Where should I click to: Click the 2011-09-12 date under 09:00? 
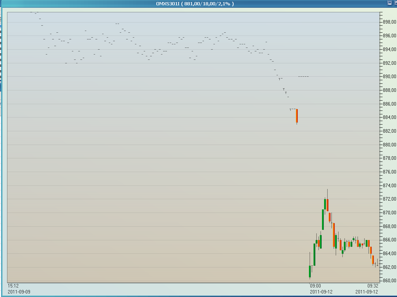[x=321, y=292]
